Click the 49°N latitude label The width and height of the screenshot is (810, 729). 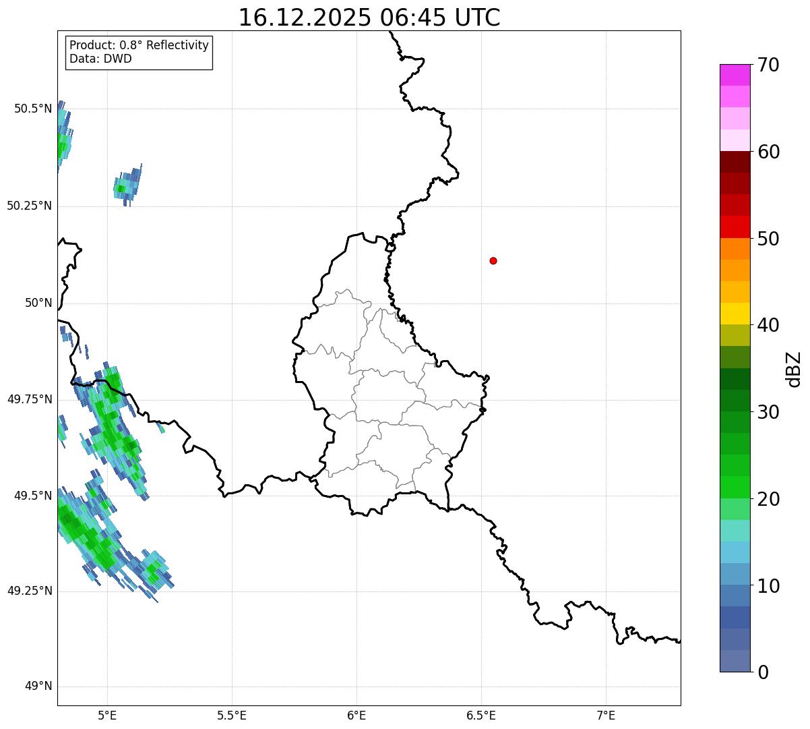[x=38, y=687]
